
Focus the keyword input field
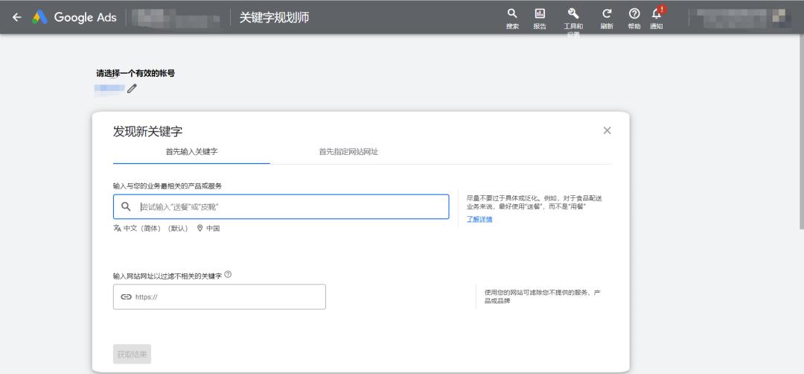click(x=281, y=207)
